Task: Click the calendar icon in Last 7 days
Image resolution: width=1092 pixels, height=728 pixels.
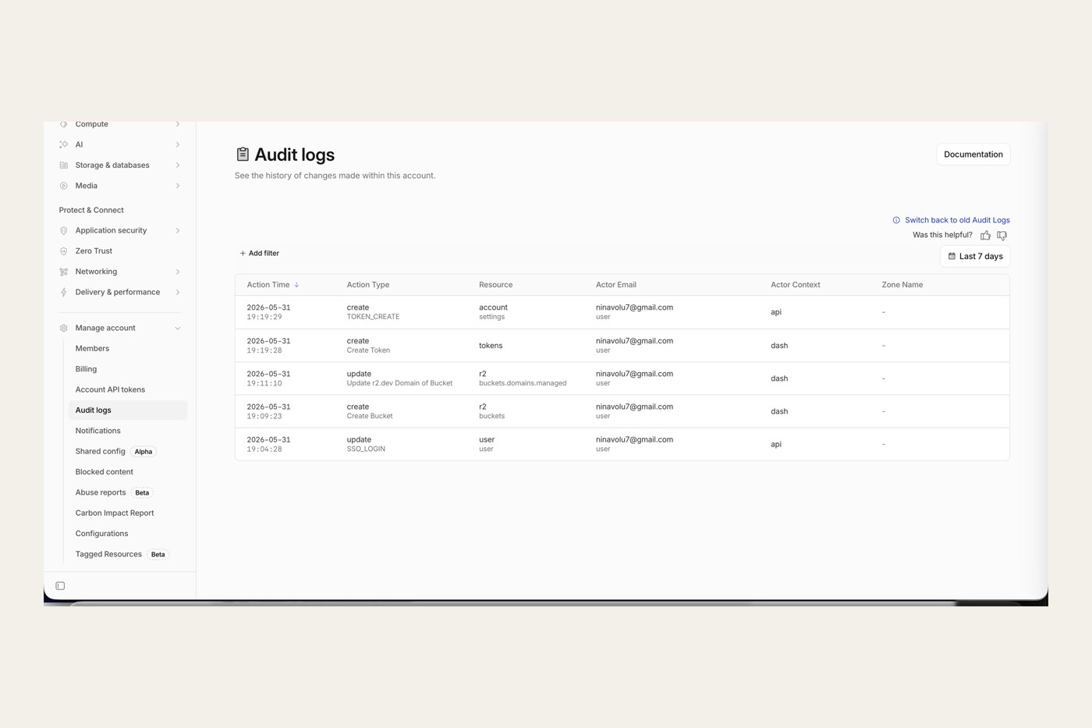Action: [x=952, y=256]
